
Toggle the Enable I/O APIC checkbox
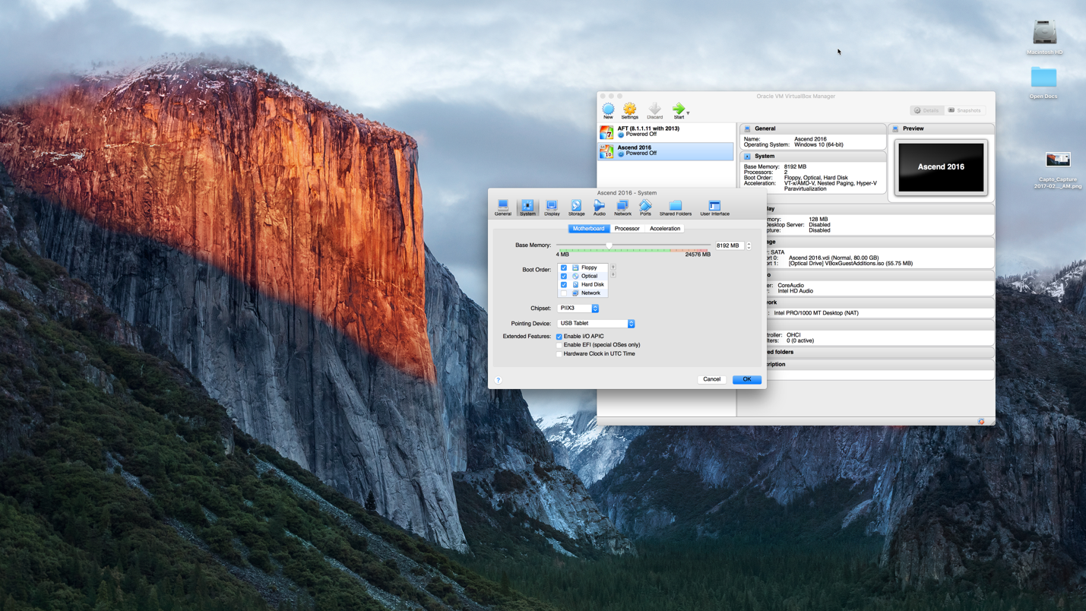point(559,336)
